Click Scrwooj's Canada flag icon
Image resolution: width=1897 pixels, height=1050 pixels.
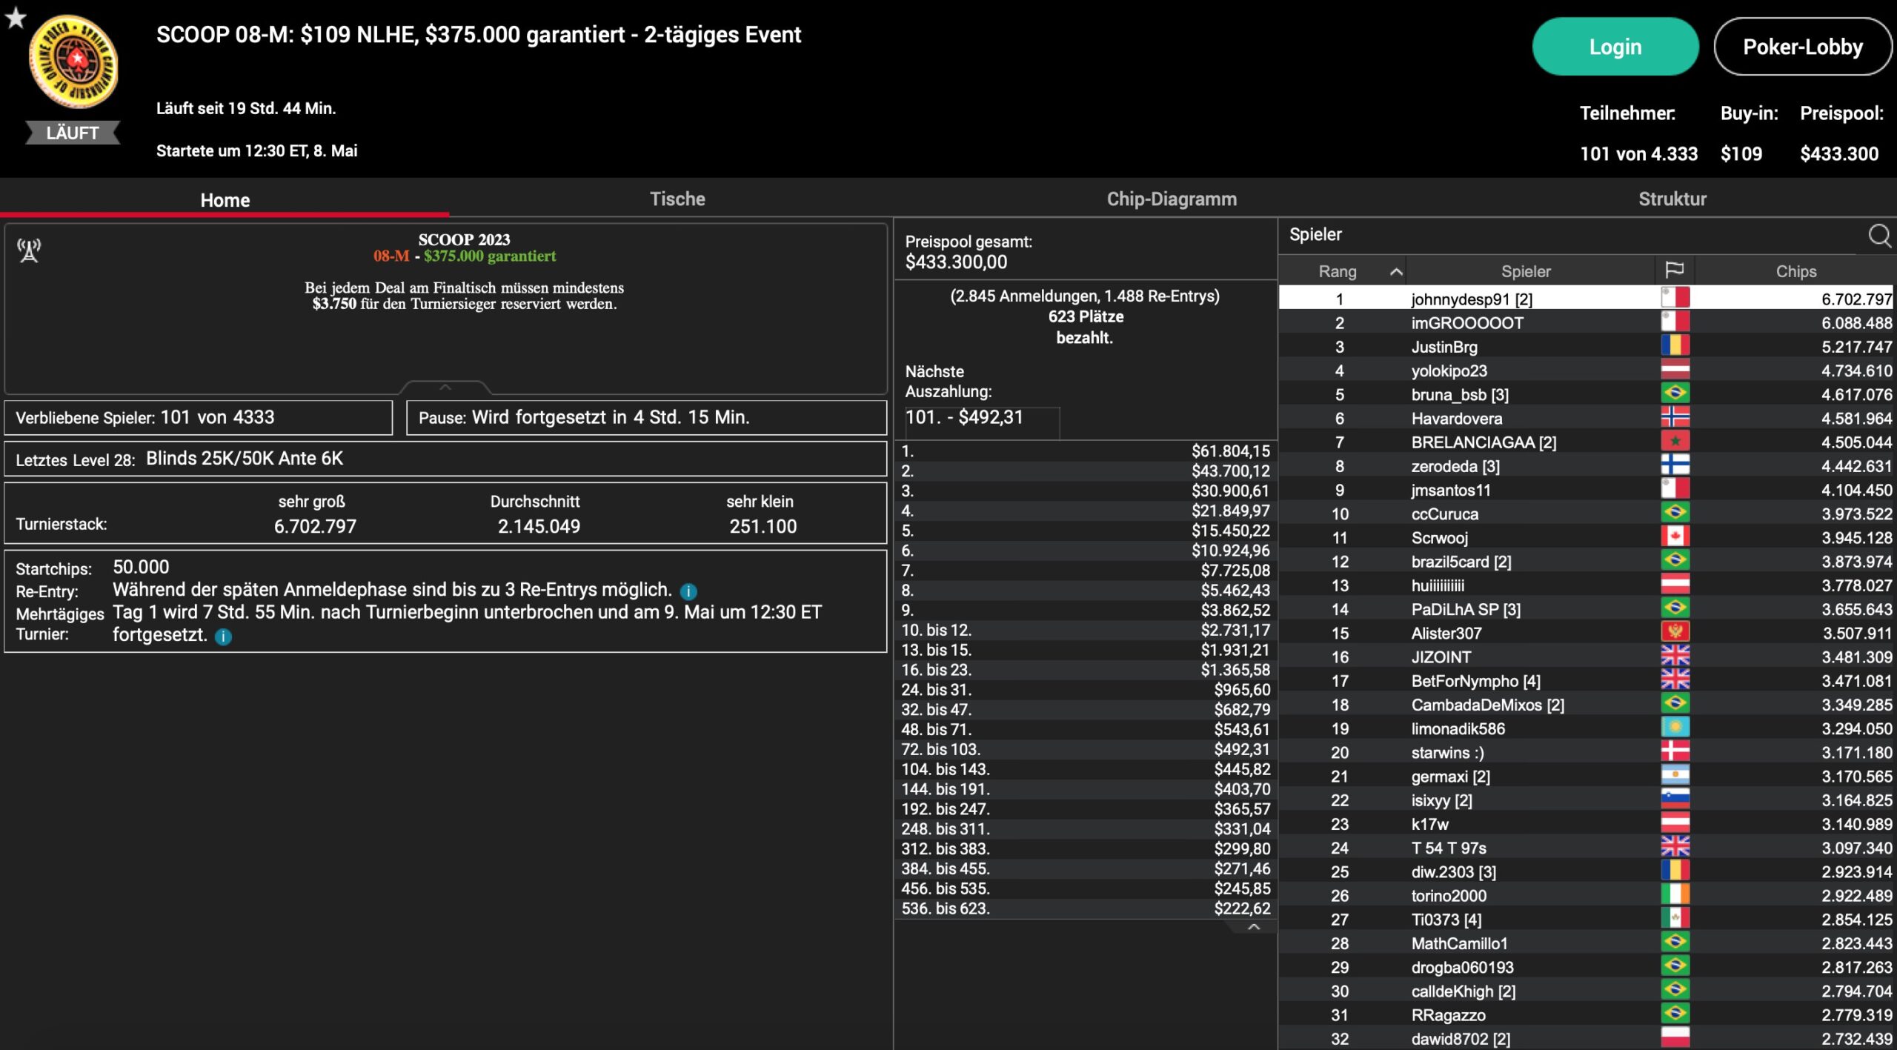1675,537
